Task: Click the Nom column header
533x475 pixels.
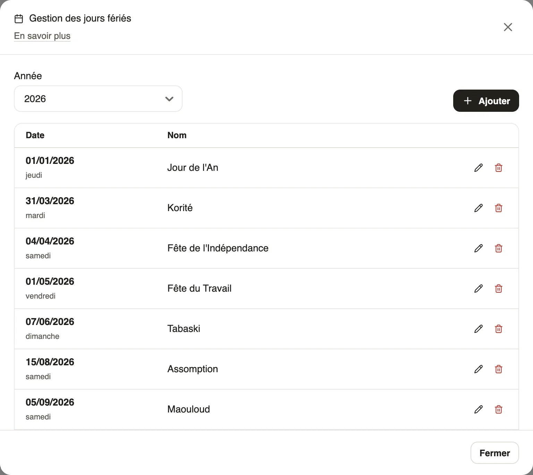Action: pos(177,135)
